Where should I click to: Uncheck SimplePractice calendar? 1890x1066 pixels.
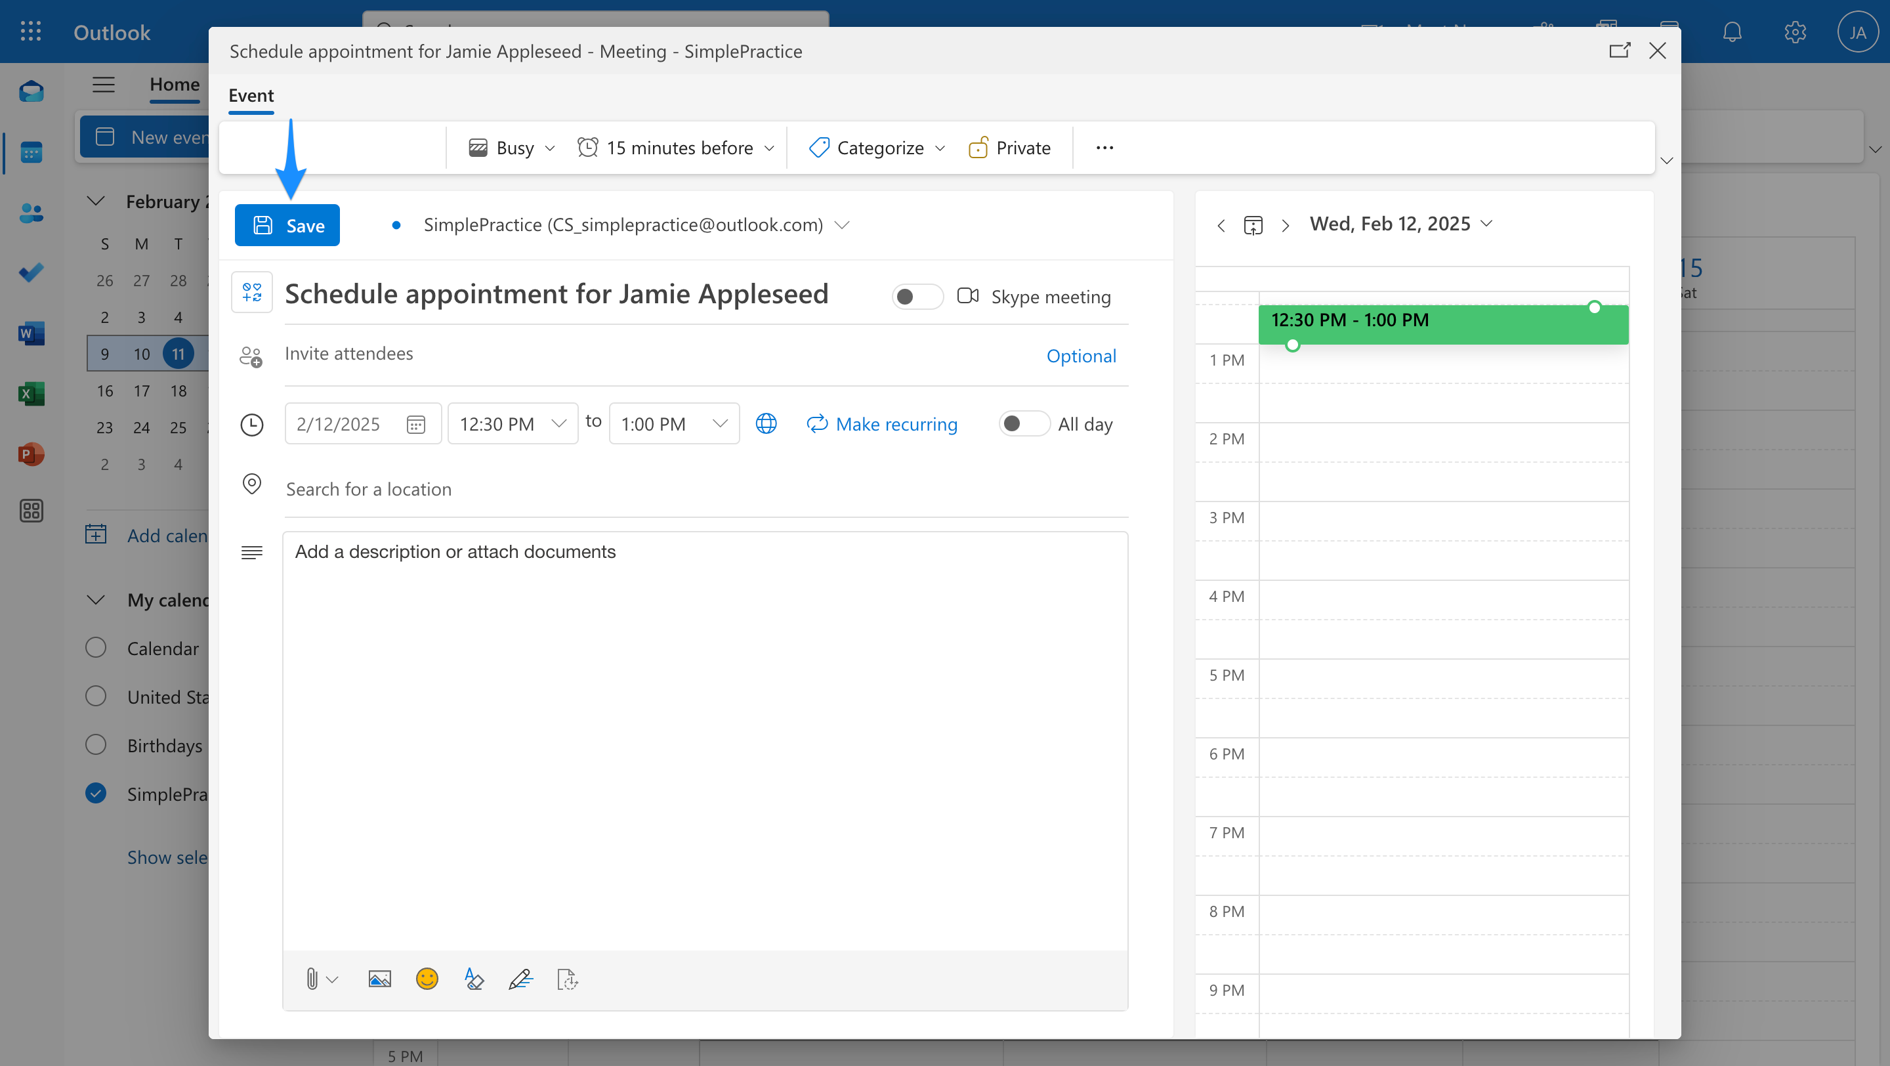(x=95, y=793)
